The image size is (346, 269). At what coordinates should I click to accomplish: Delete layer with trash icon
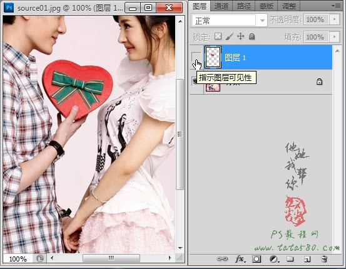coord(324,258)
